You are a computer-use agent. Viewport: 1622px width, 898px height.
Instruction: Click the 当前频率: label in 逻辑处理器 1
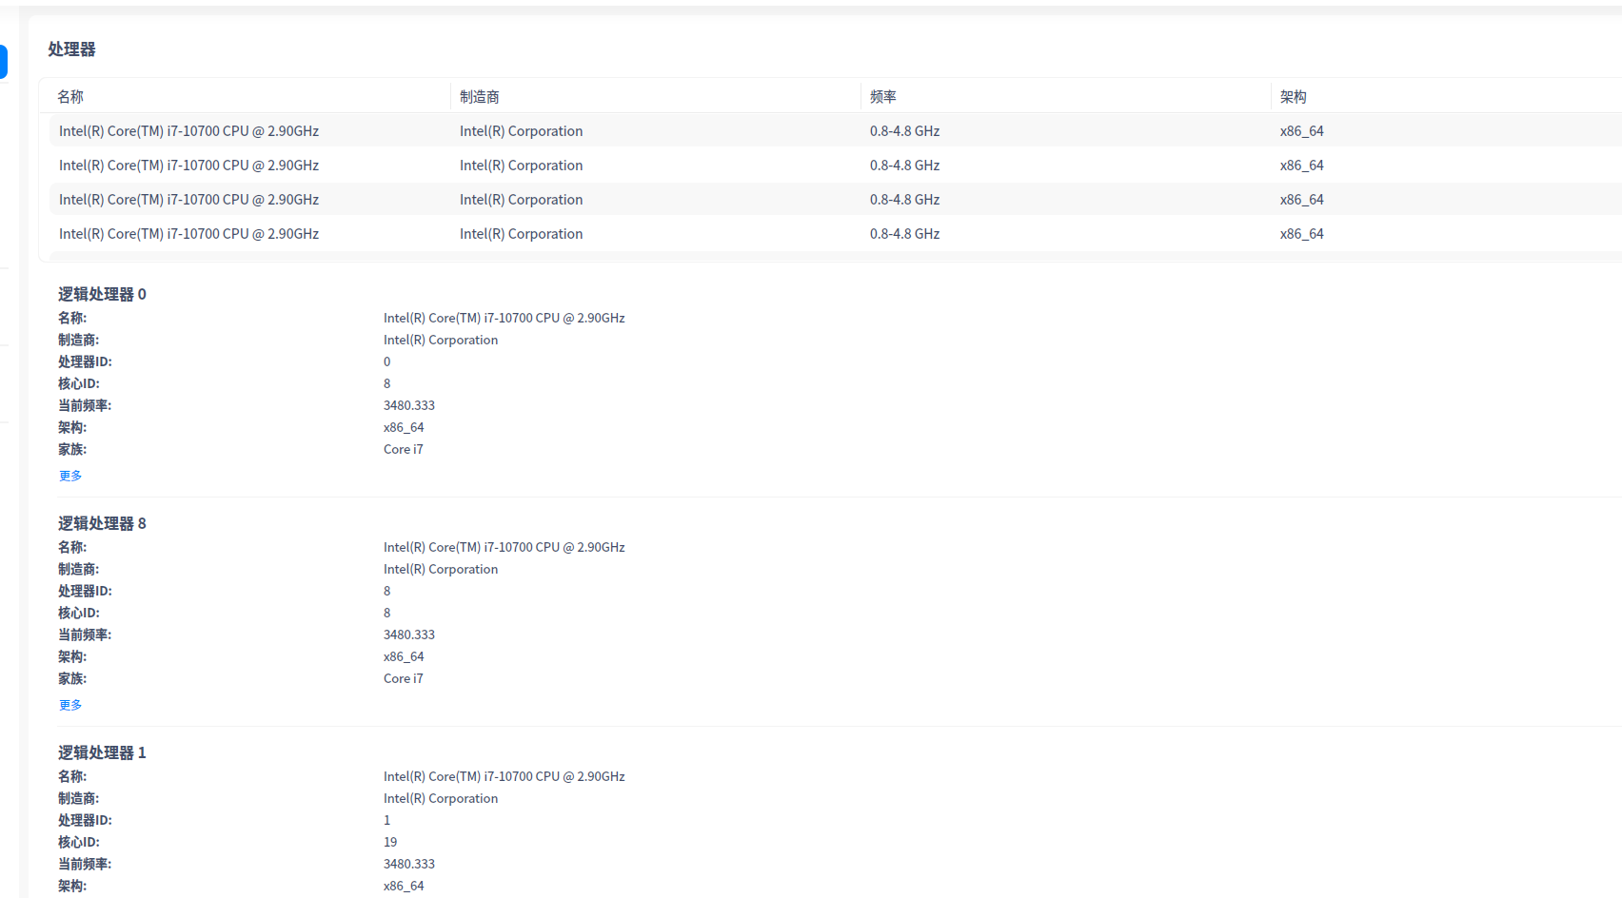(85, 864)
